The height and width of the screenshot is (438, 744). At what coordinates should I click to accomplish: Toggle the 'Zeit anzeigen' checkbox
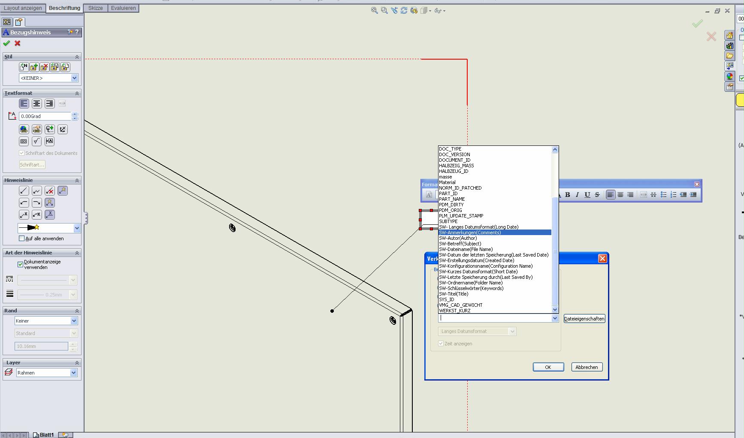click(441, 344)
